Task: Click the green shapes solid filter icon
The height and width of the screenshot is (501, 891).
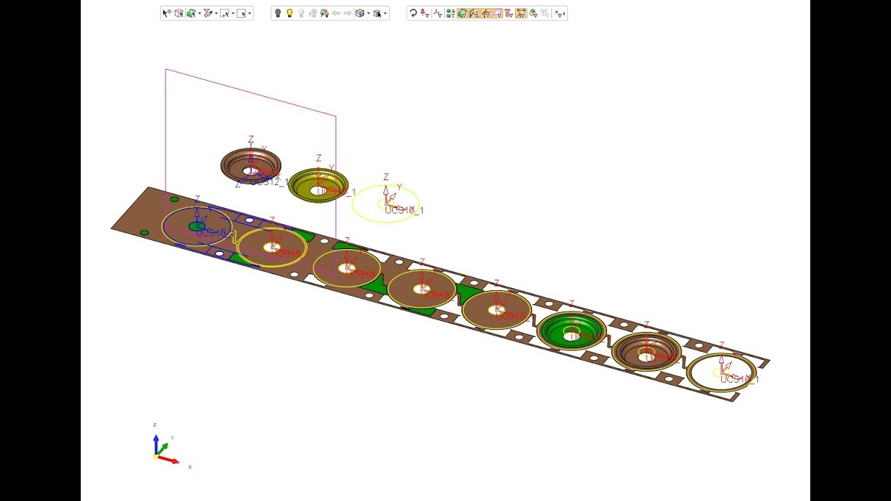Action: click(450, 13)
